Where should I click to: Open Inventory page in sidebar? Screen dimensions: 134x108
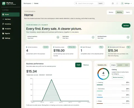point(11,24)
